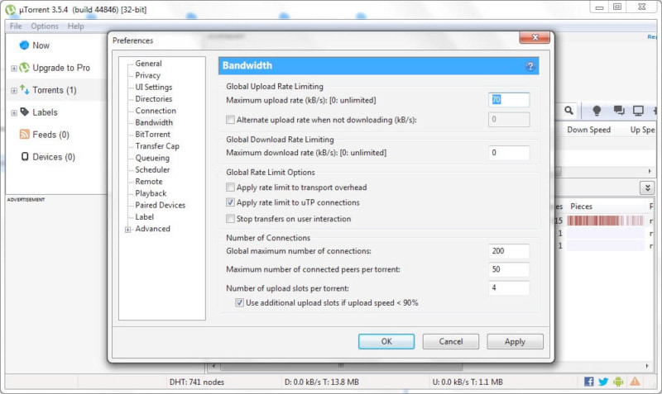The width and height of the screenshot is (662, 394).
Task: Select Privacy in preferences tree
Action: click(x=148, y=75)
